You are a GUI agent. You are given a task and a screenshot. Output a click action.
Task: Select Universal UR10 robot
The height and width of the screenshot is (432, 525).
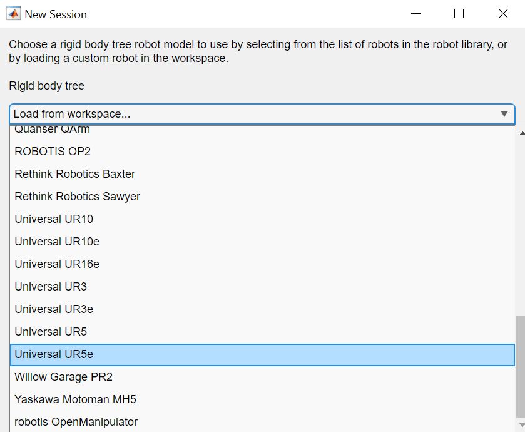point(54,219)
